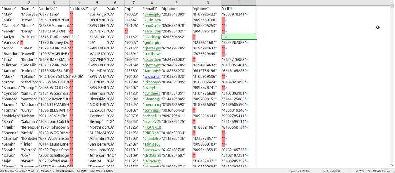This screenshot has height=173, width=395.
Task: Click the state cell "TX" in Sean's row
Action: (115, 121)
